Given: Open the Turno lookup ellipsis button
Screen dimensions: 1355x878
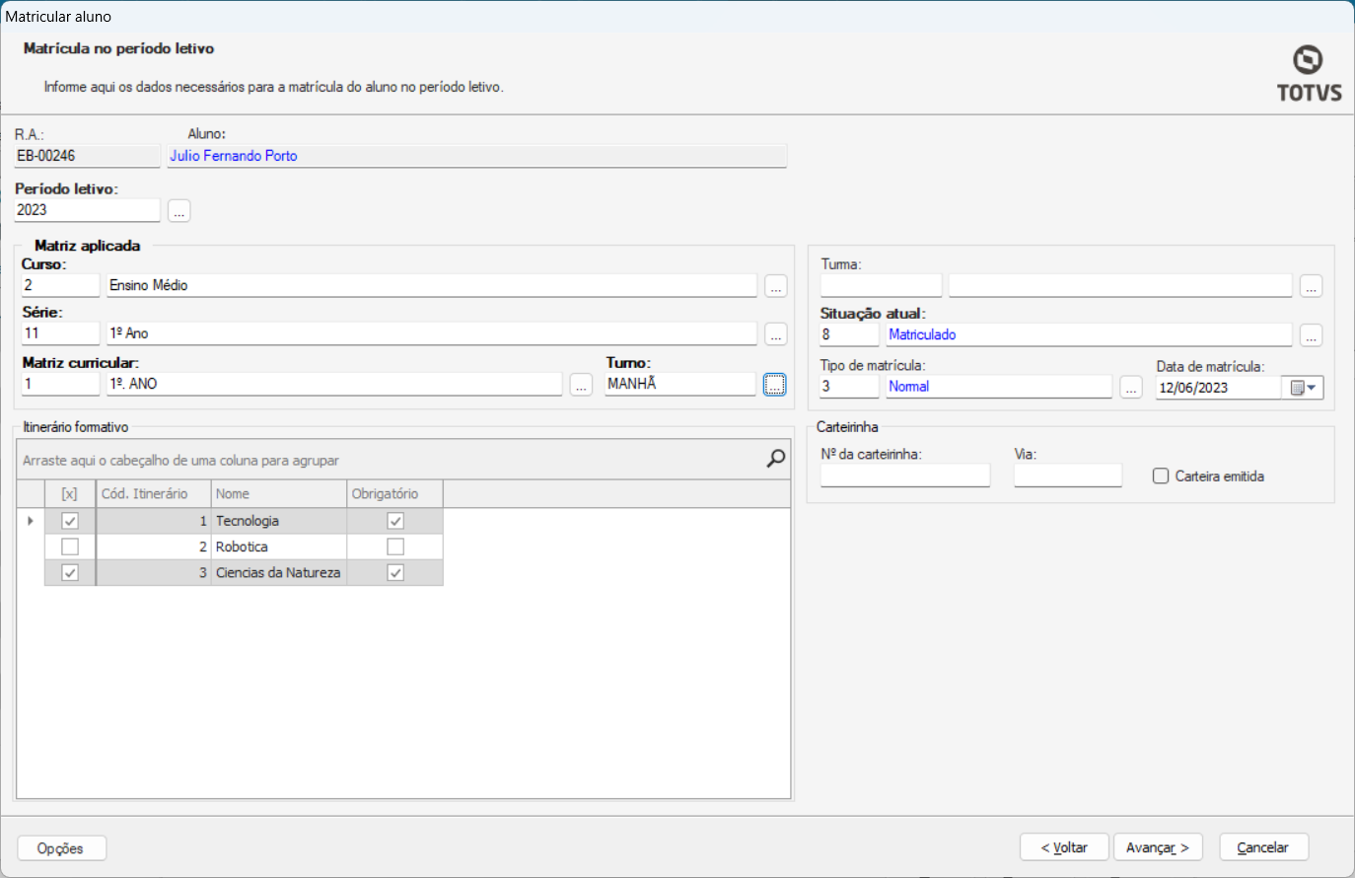Looking at the screenshot, I should (775, 385).
